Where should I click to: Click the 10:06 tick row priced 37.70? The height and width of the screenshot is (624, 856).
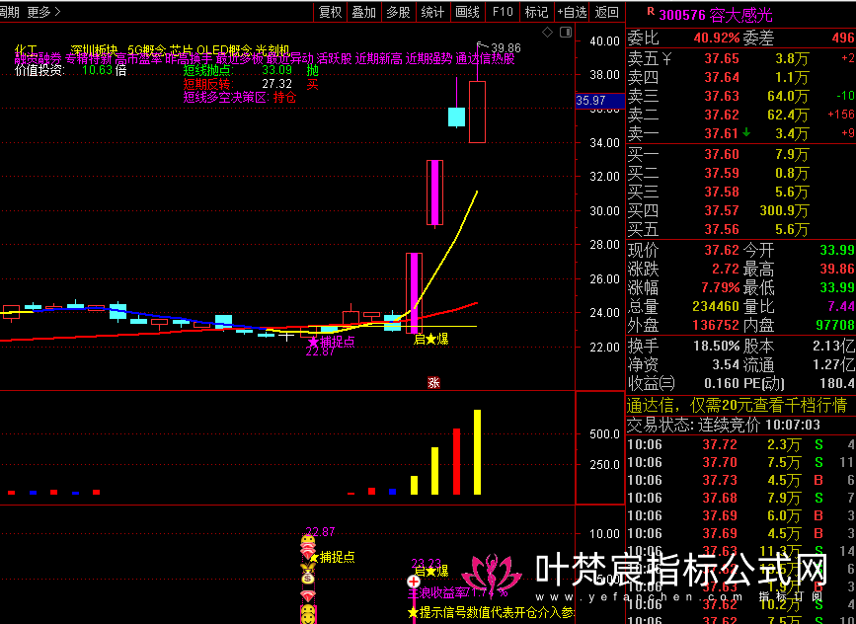coord(740,462)
